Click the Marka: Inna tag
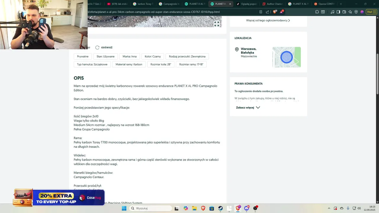 click(x=130, y=56)
